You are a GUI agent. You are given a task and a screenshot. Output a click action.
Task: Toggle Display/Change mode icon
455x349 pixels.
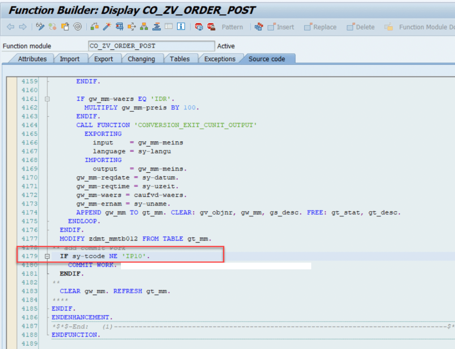41,27
